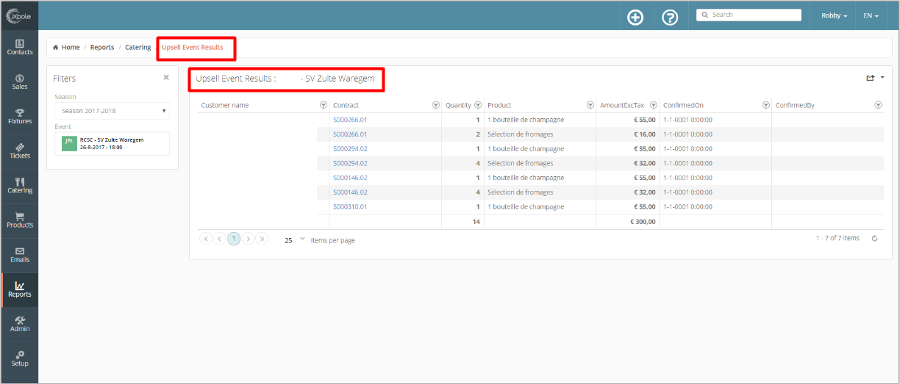This screenshot has width=900, height=384.
Task: Click the total quantity 14
Action: point(476,221)
